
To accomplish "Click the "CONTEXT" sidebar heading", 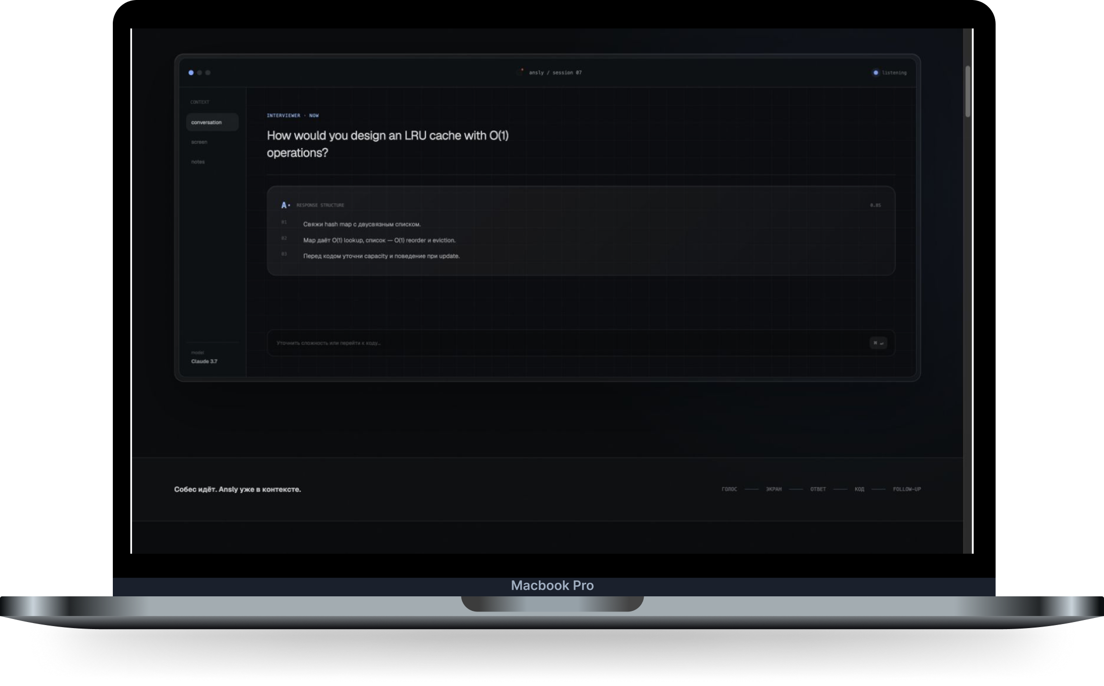I will (x=199, y=102).
